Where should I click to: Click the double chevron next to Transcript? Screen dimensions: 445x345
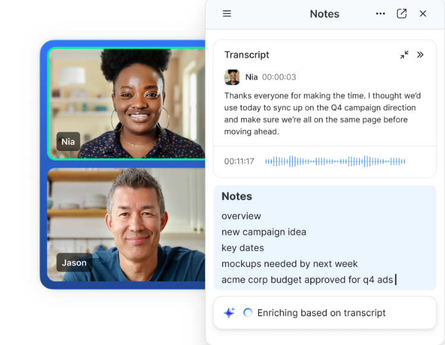(x=420, y=55)
